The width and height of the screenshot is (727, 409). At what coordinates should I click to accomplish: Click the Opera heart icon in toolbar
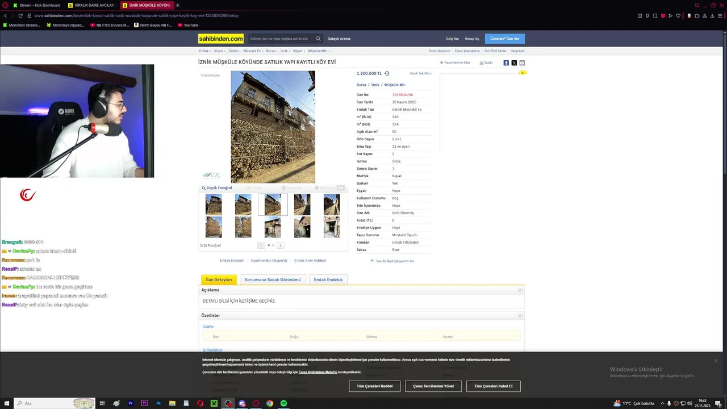click(678, 15)
